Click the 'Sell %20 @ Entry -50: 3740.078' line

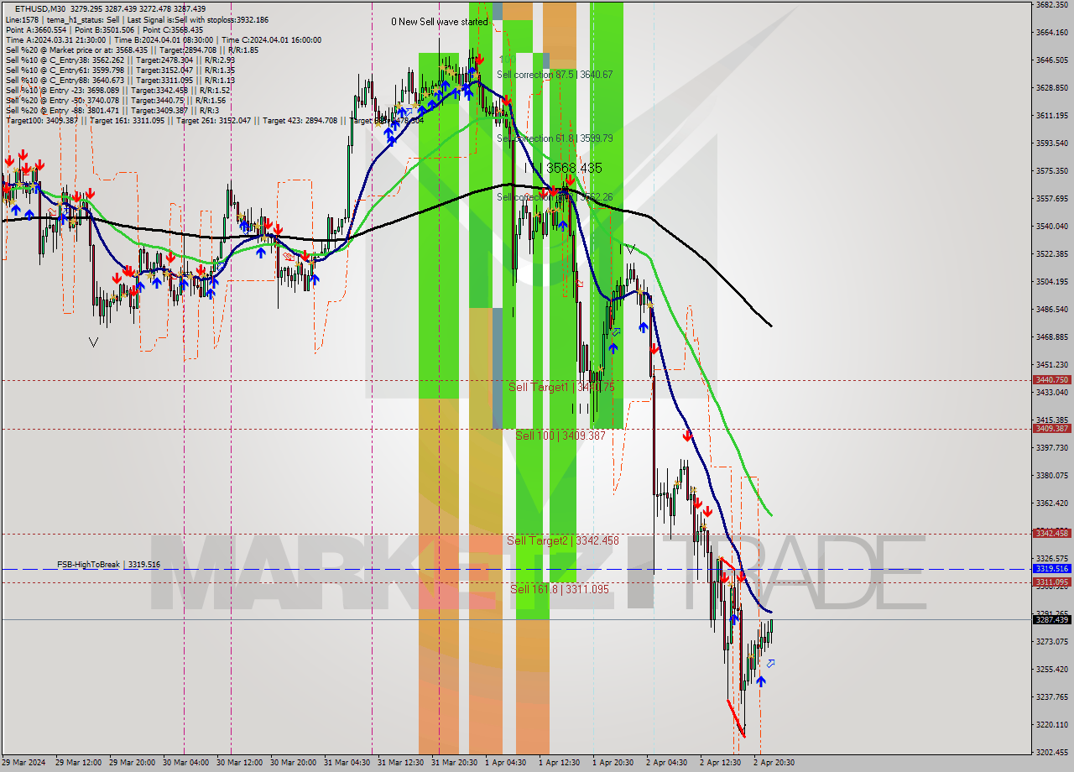(x=117, y=100)
